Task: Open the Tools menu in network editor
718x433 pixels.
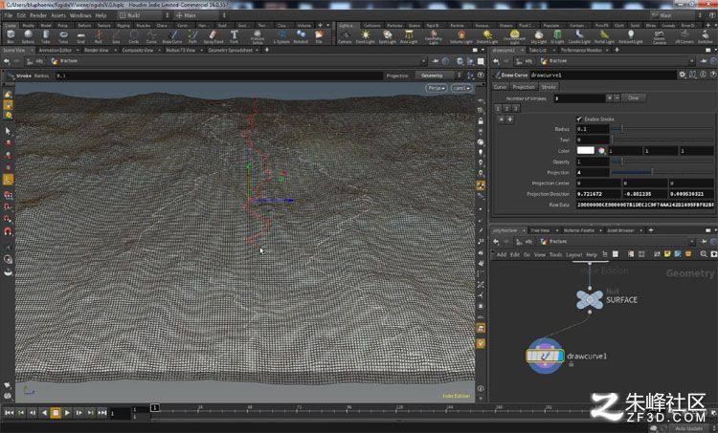Action: (x=555, y=254)
